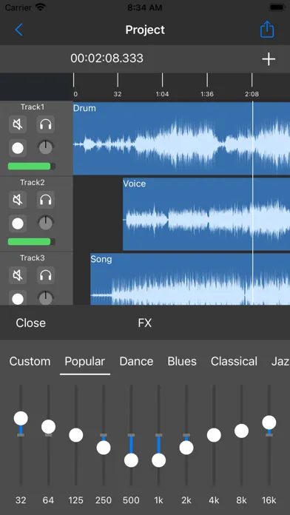Tap the Track1 pan knob
This screenshot has width=290, height=515.
click(x=46, y=147)
